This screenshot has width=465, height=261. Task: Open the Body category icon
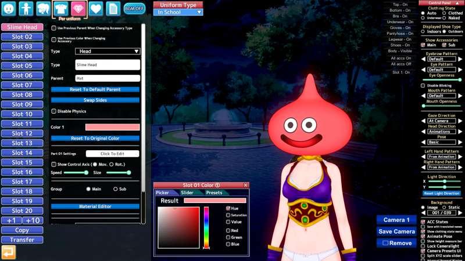pos(26,9)
